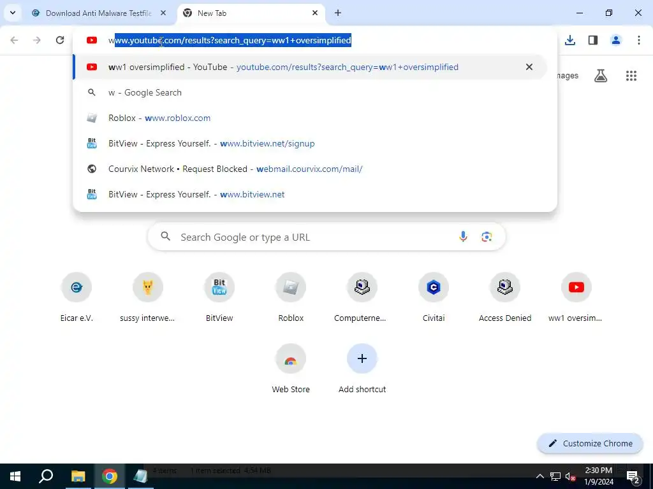Viewport: 653px width, 489px height.
Task: Open Chrome three-dot menu
Action: click(639, 40)
